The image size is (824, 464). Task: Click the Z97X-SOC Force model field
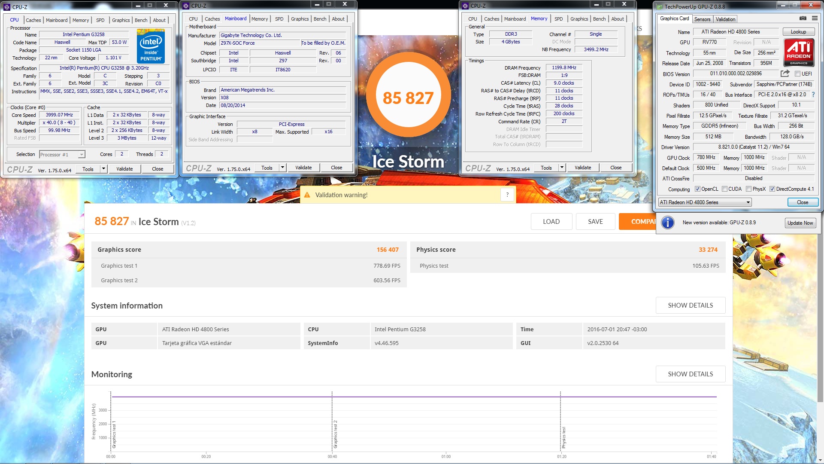pyautogui.click(x=260, y=43)
